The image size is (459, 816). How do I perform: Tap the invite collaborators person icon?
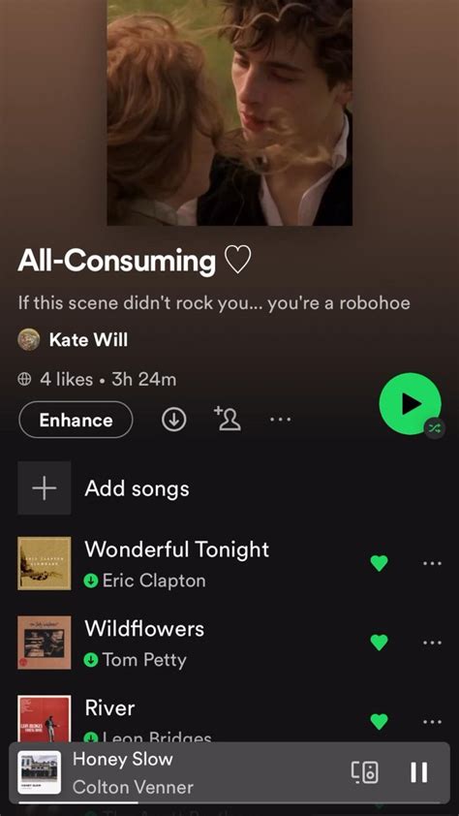click(x=228, y=419)
